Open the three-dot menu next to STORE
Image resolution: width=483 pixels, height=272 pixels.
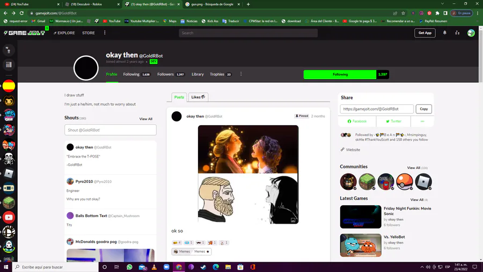click(x=105, y=33)
